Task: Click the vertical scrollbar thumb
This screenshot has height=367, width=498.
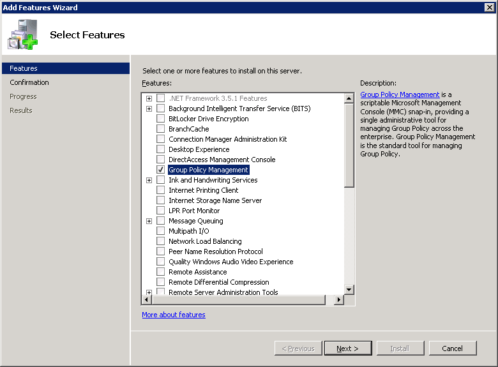Action: (x=349, y=146)
